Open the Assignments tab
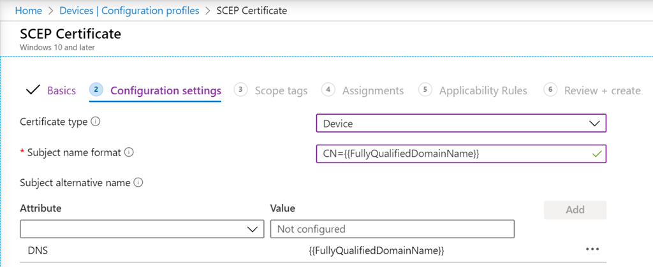Viewport: 653px width, 267px height. 372,90
